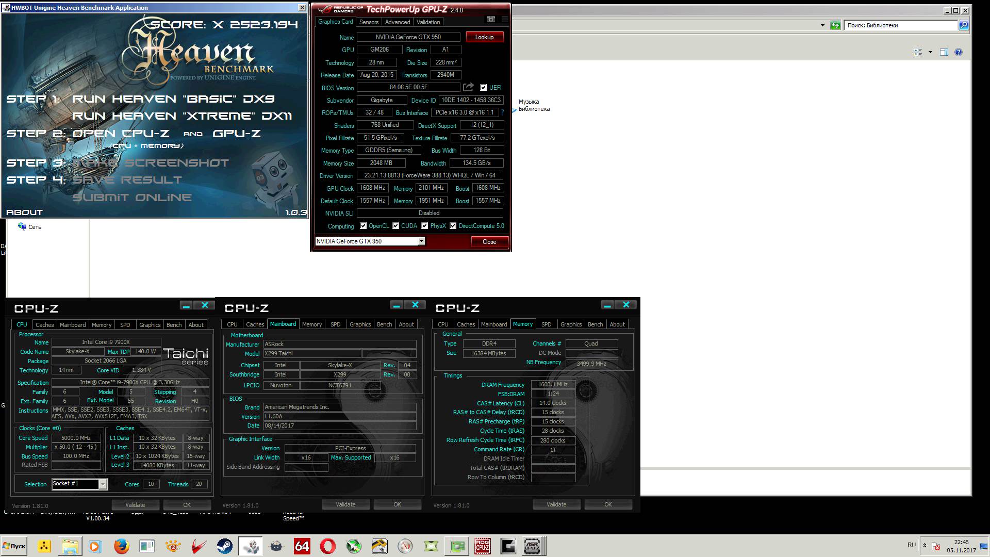The width and height of the screenshot is (990, 557).
Task: Click the Explorer search libraries field
Action: point(900,25)
